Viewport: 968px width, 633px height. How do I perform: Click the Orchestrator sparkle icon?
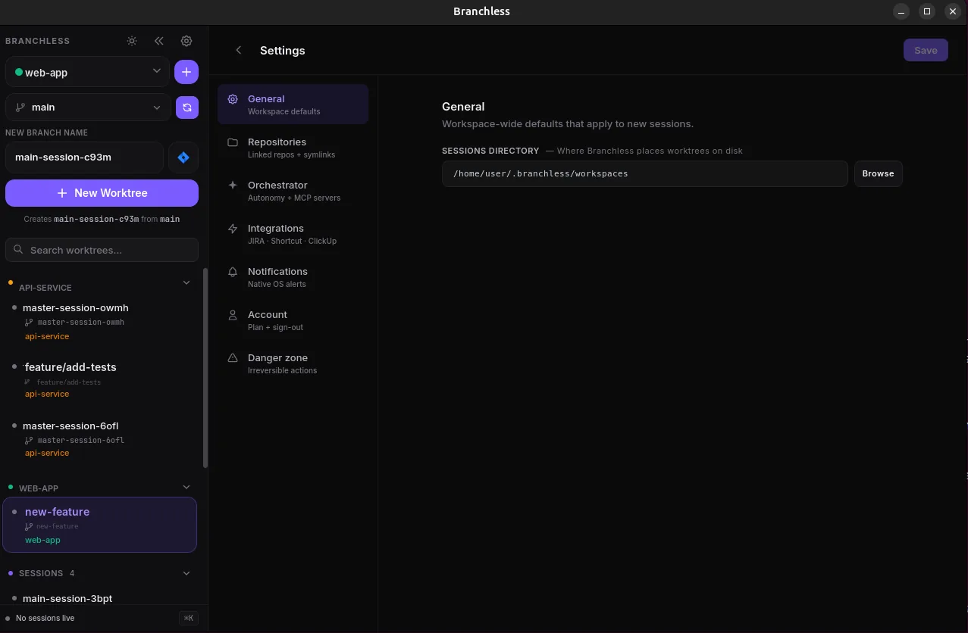click(x=233, y=186)
